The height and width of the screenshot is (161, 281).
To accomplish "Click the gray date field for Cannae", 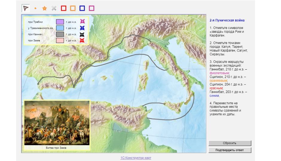I will (x=60, y=34).
